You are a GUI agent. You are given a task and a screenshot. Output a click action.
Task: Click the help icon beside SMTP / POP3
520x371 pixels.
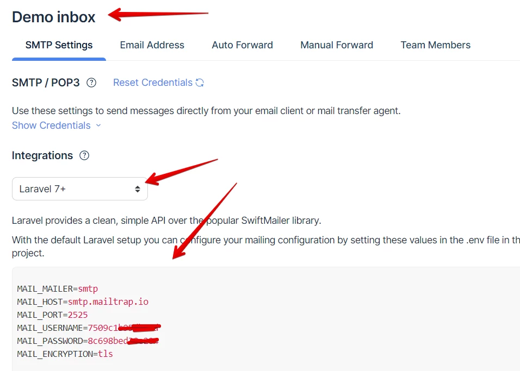(91, 83)
